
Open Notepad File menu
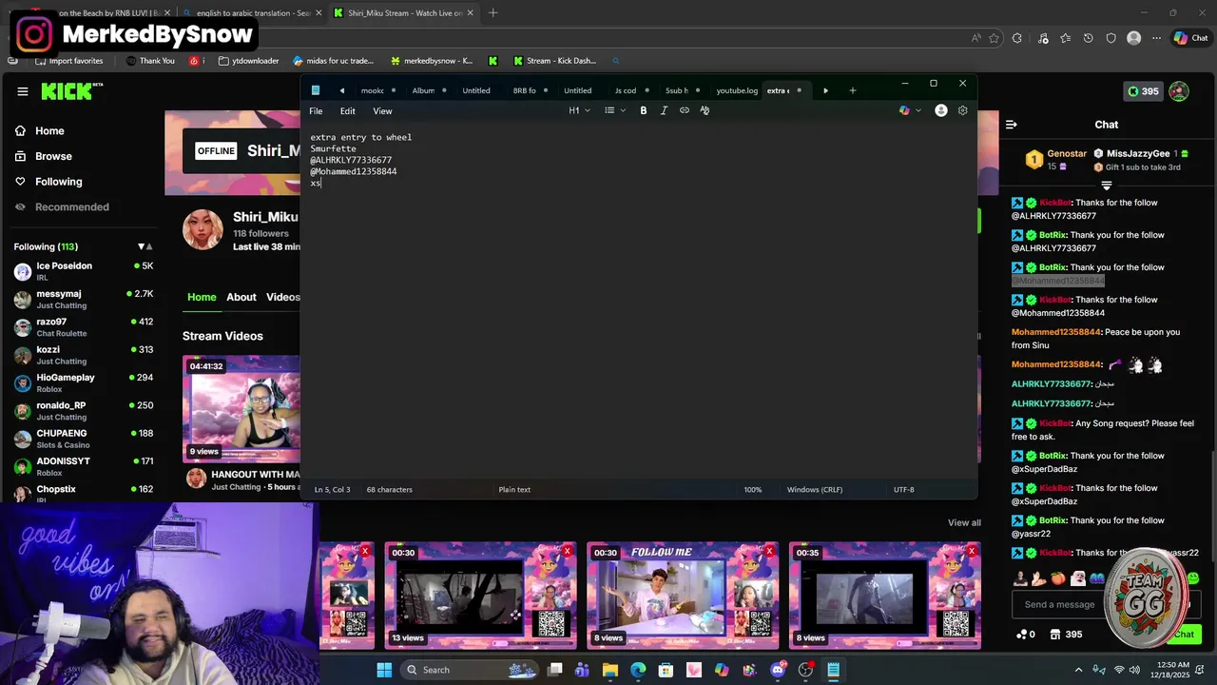coord(316,111)
